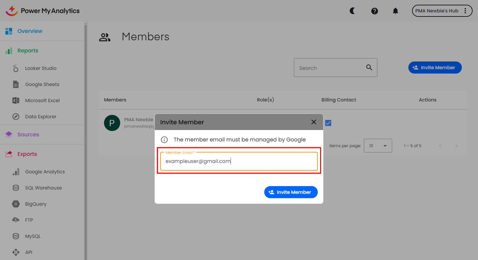This screenshot has height=260, width=478.
Task: Uncheck the Billing Contact checkbox
Action: 328,123
